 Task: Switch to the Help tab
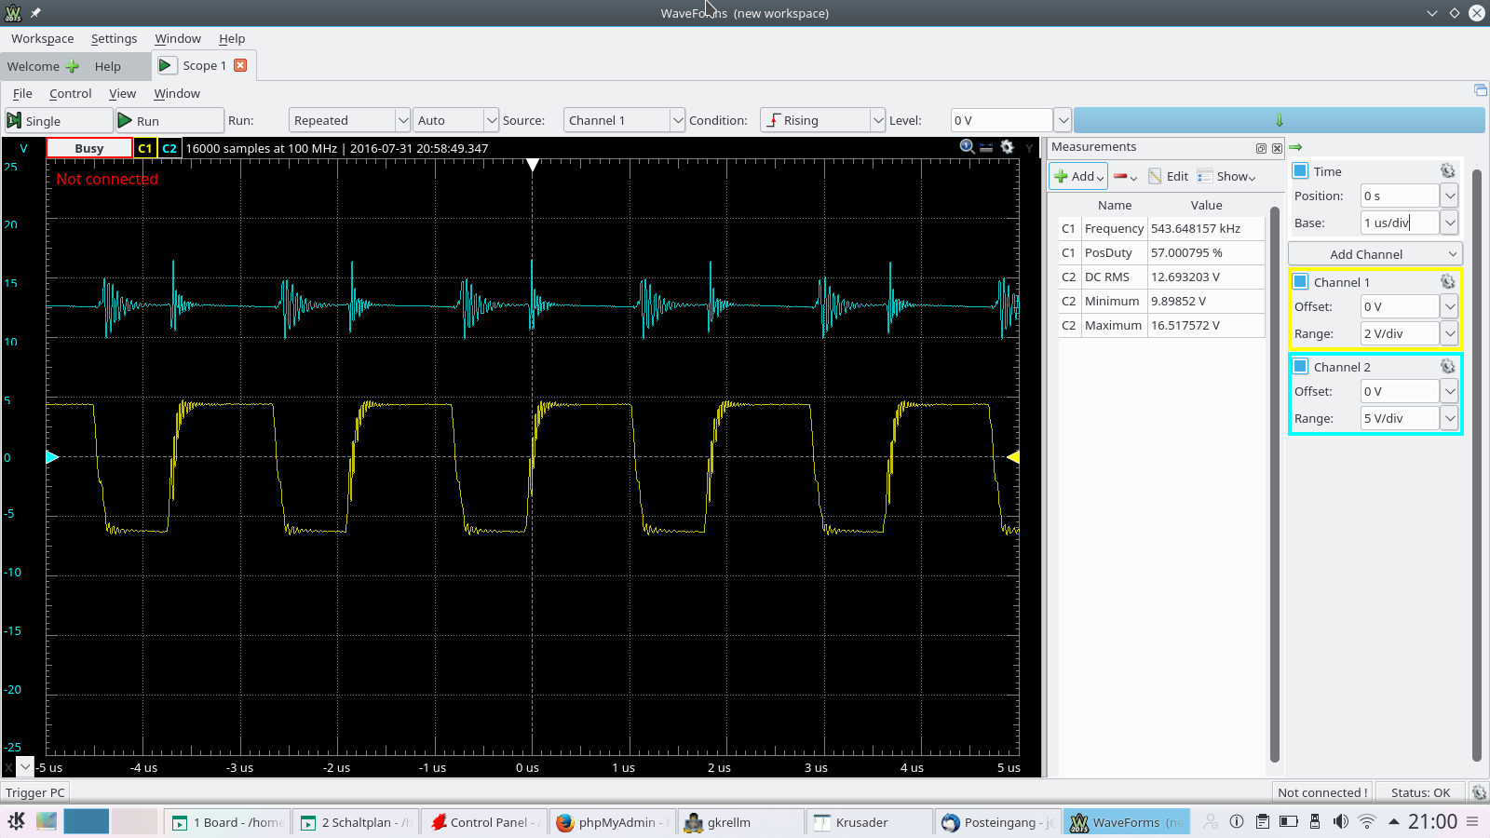point(108,66)
